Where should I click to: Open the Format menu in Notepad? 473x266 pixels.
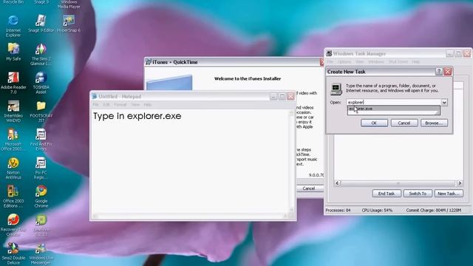click(x=120, y=105)
